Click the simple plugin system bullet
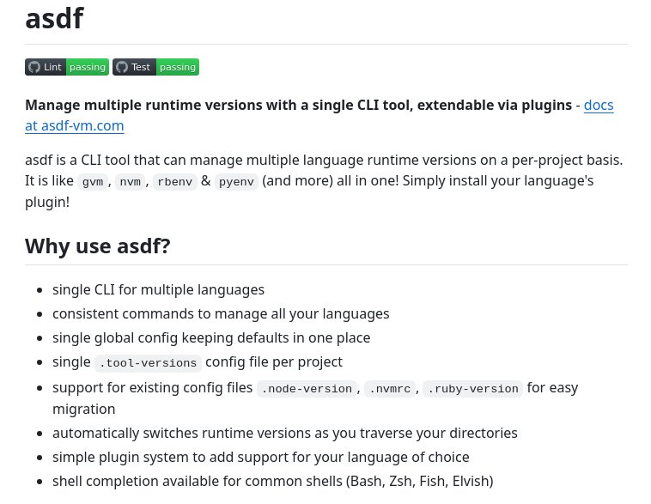The image size is (651, 504). pyautogui.click(x=260, y=457)
